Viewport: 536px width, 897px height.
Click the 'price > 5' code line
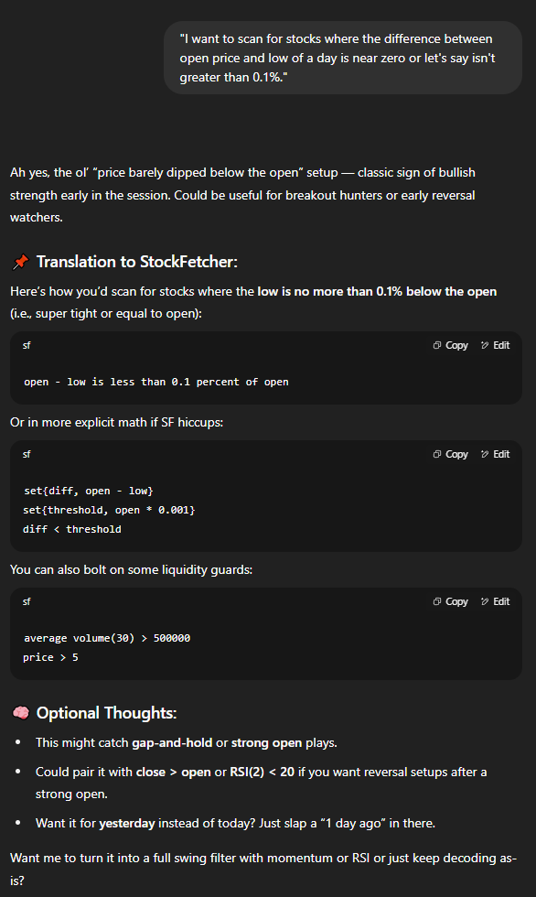(51, 657)
